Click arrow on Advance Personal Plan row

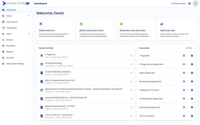(x=131, y=107)
